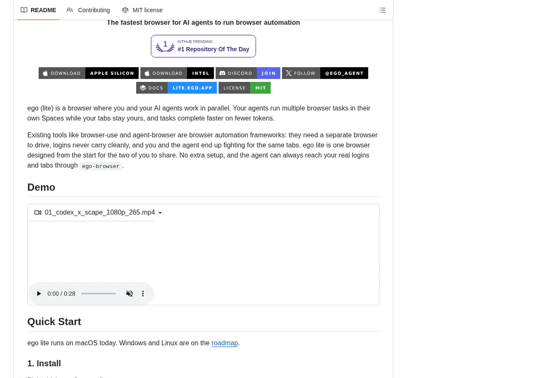Image resolution: width=538 pixels, height=378 pixels.
Task: Play the demo video
Action: [39, 294]
